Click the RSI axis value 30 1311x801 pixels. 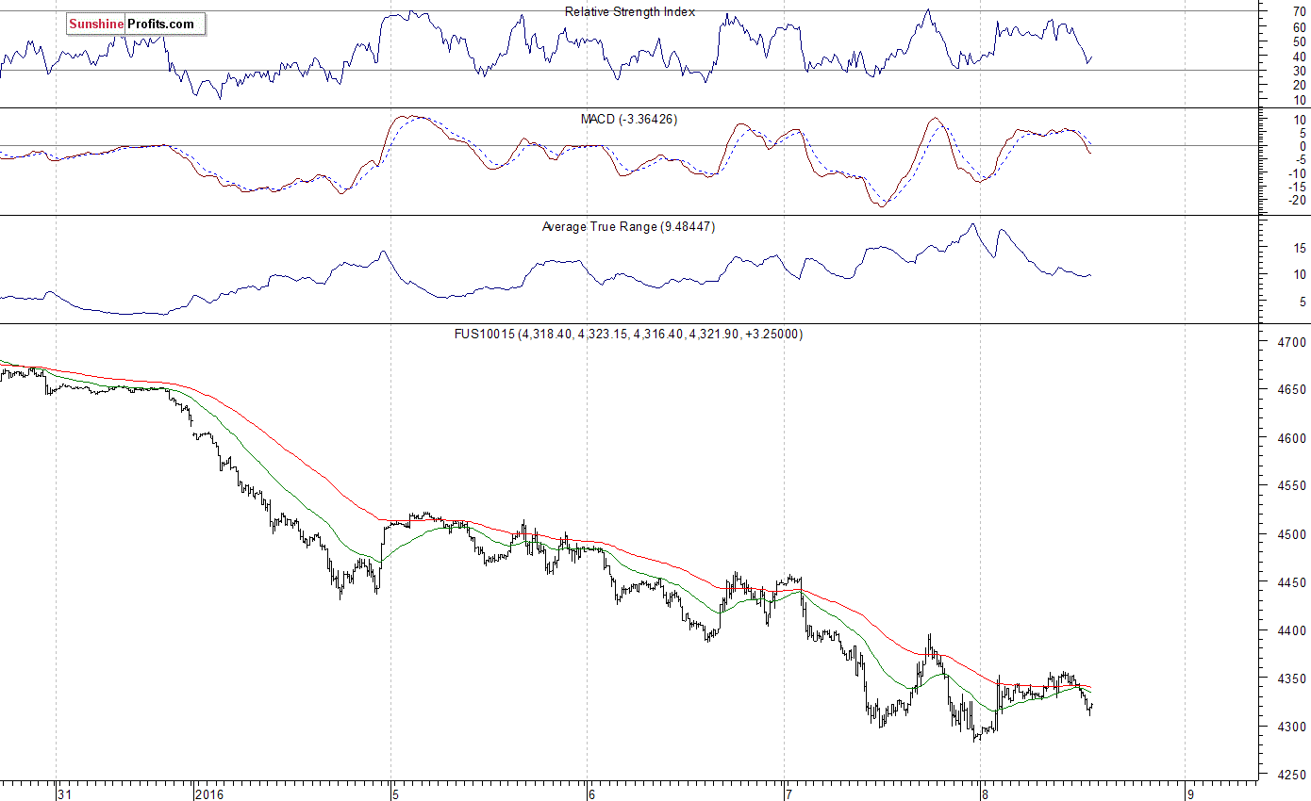(x=1300, y=71)
